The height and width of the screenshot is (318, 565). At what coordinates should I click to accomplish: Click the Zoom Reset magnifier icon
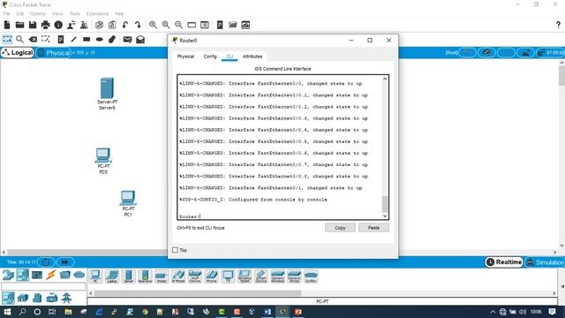pyautogui.click(x=166, y=25)
